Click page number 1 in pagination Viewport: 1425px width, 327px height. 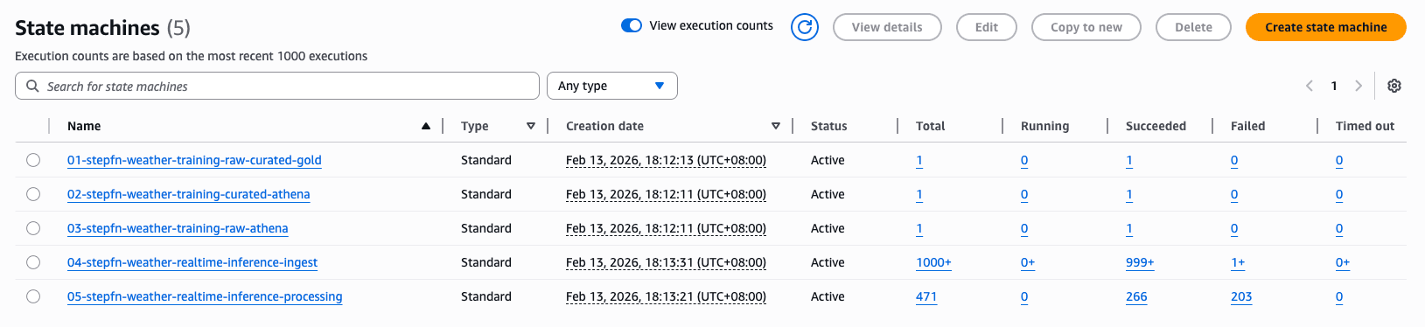pyautogui.click(x=1334, y=86)
